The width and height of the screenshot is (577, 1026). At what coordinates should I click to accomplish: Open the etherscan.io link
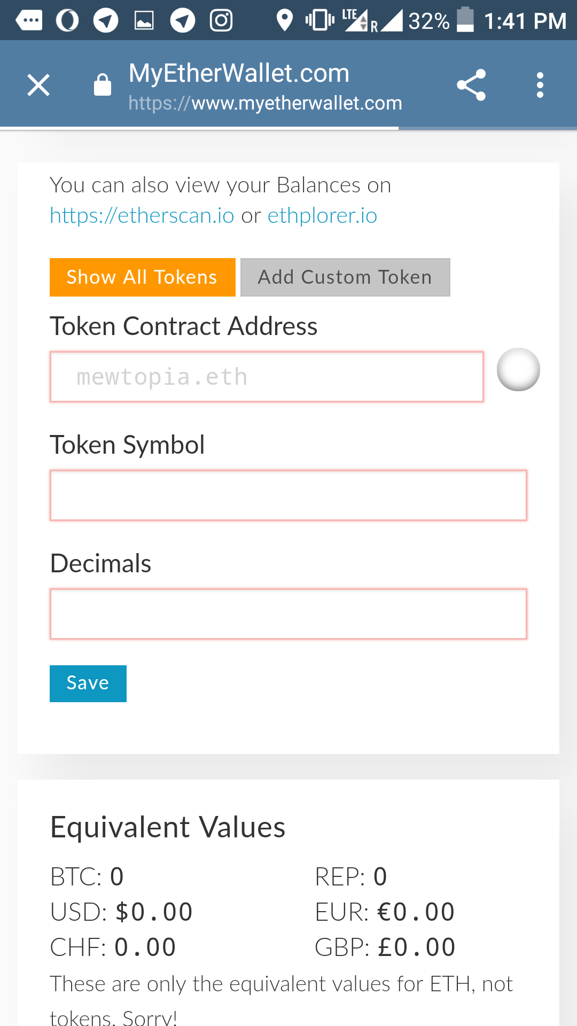coord(142,215)
